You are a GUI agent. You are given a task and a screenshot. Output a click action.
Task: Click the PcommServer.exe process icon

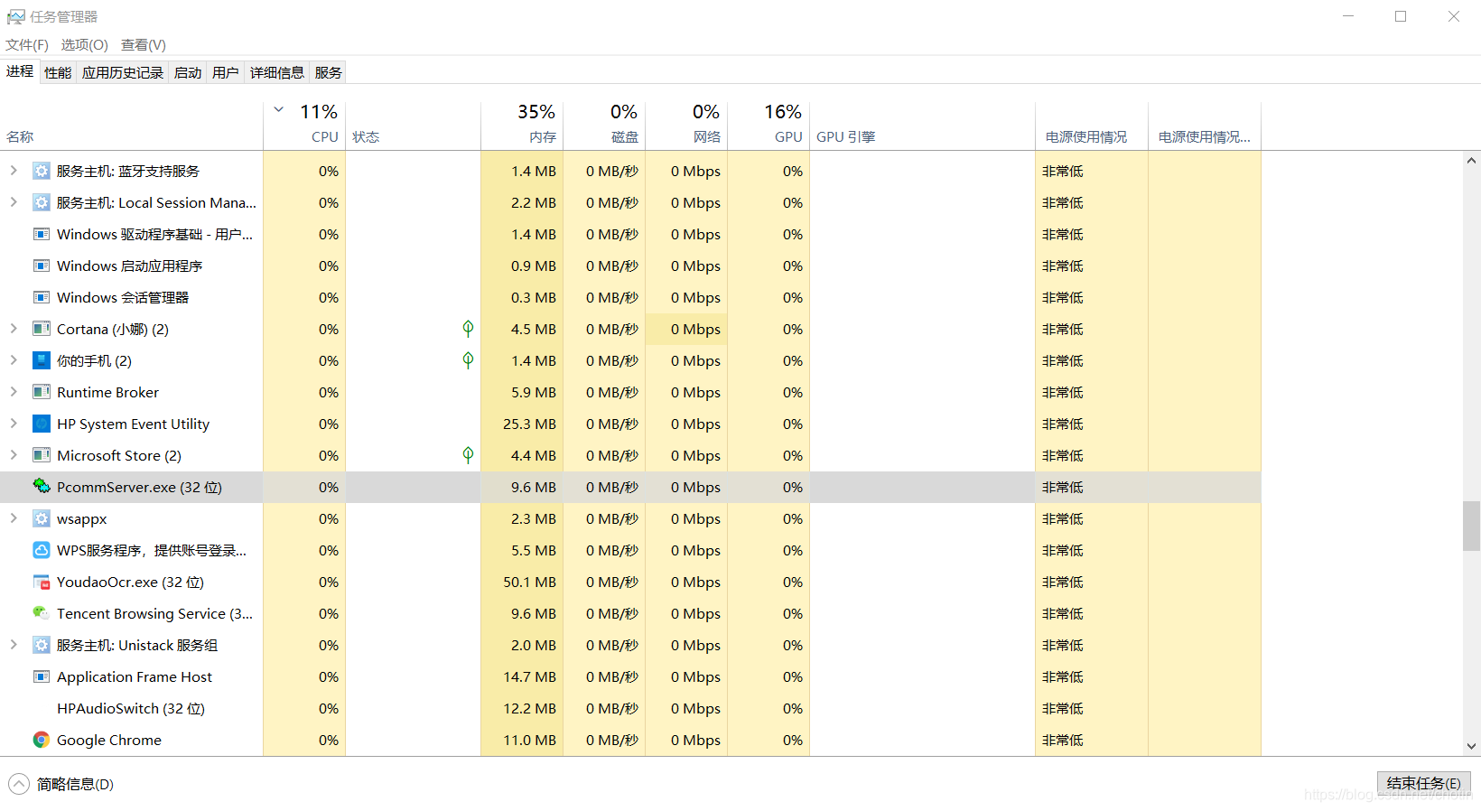click(42, 487)
